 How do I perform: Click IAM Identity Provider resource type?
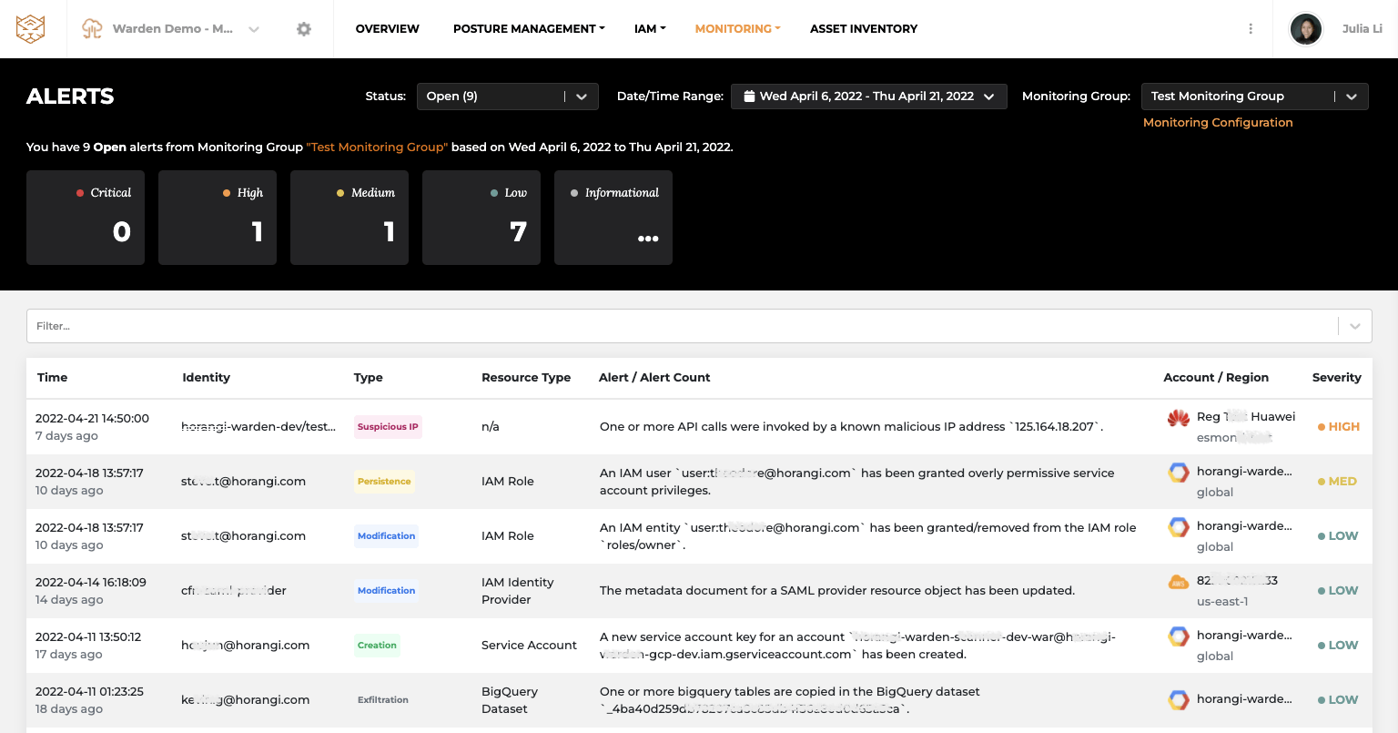click(517, 590)
